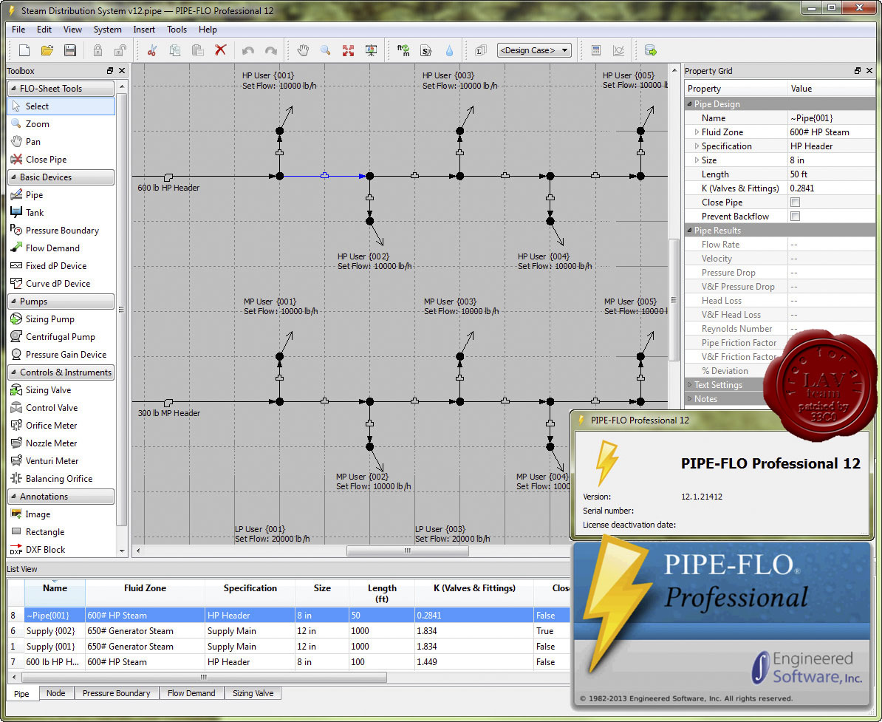The image size is (882, 722).
Task: Close the Toolbox panel
Action: pos(122,70)
